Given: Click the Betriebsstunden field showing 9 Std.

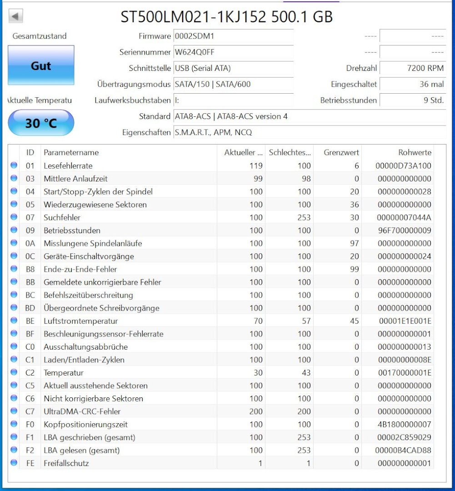Looking at the screenshot, I should 412,100.
